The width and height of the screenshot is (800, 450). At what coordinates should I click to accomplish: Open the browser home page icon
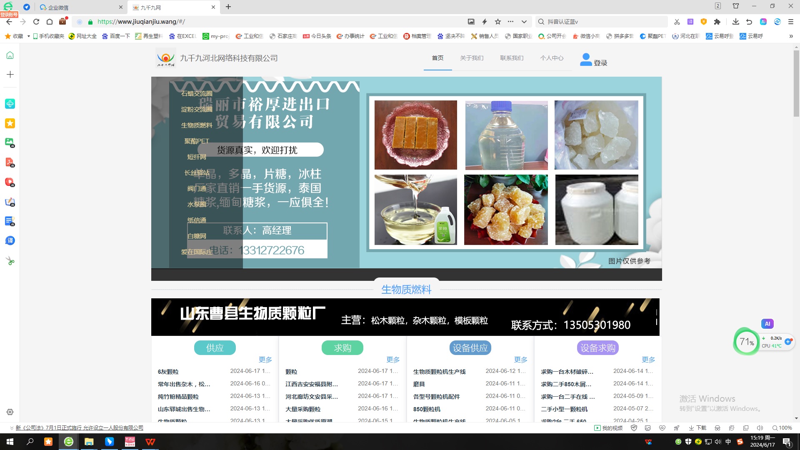50,22
